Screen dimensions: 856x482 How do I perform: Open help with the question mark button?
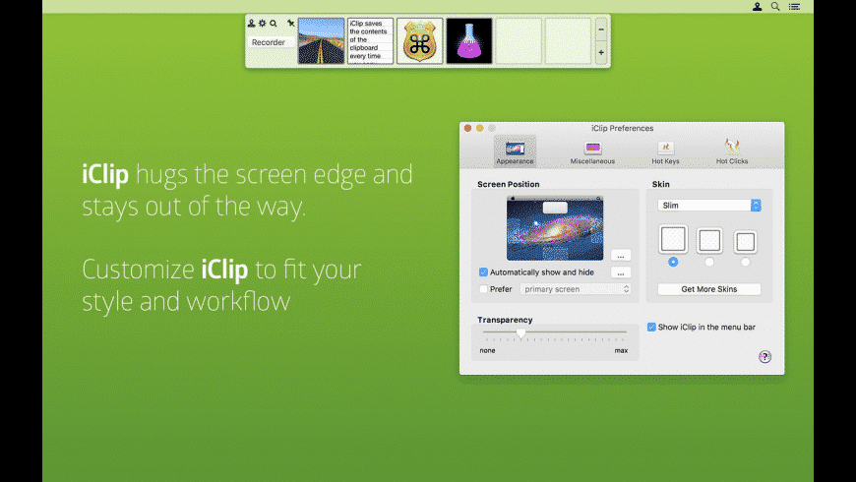coord(764,356)
